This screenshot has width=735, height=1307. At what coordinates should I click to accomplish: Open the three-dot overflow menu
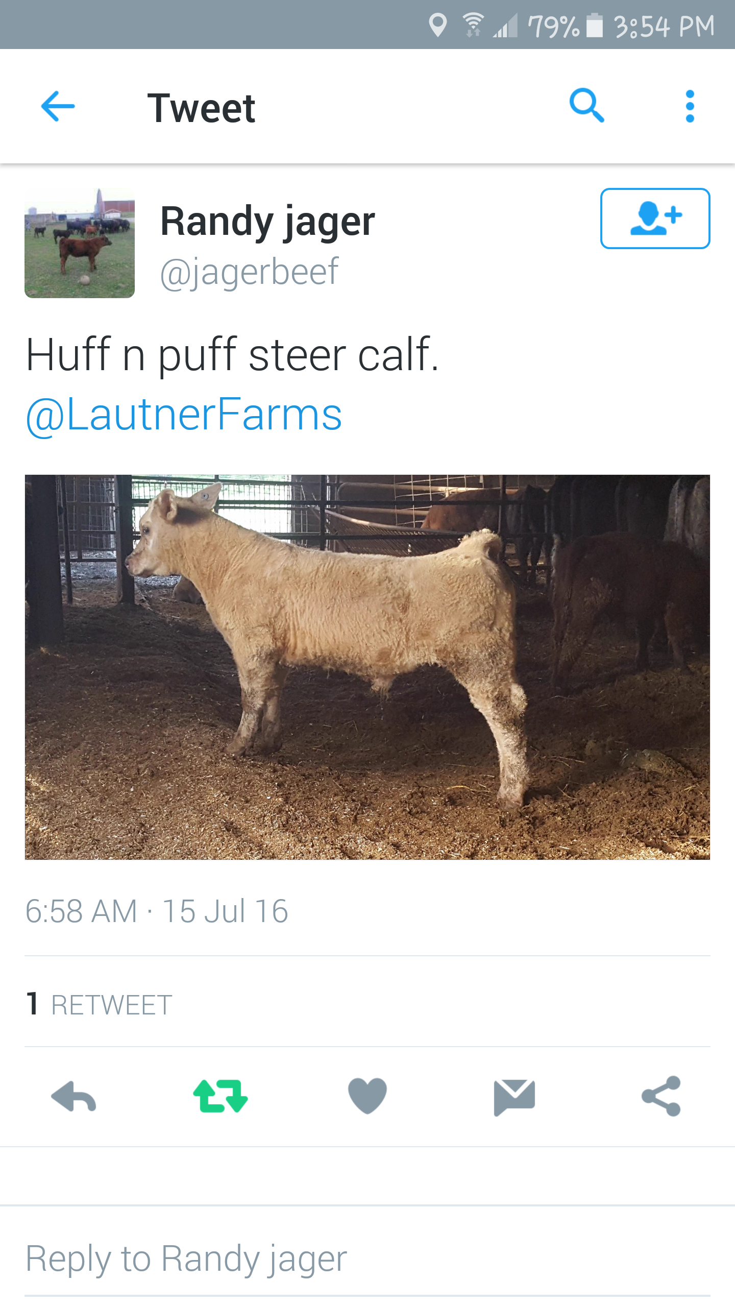pyautogui.click(x=690, y=106)
